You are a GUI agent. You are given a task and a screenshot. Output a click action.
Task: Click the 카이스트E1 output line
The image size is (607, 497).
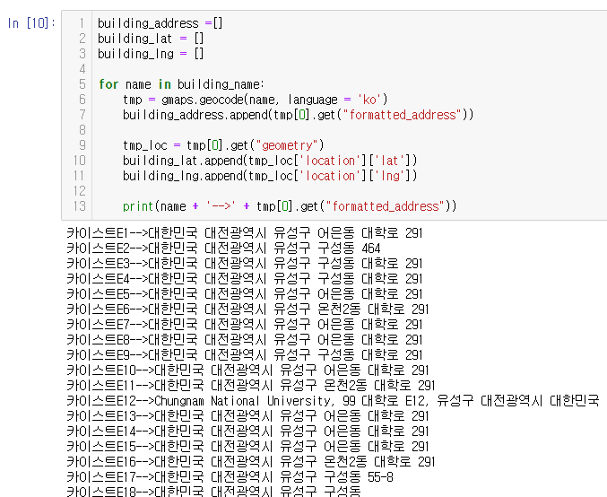[x=244, y=233]
